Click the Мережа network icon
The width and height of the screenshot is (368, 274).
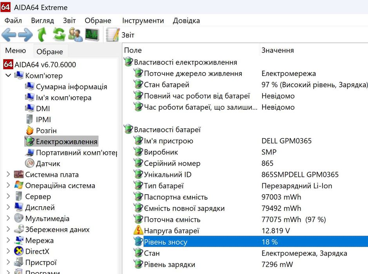(x=19, y=240)
